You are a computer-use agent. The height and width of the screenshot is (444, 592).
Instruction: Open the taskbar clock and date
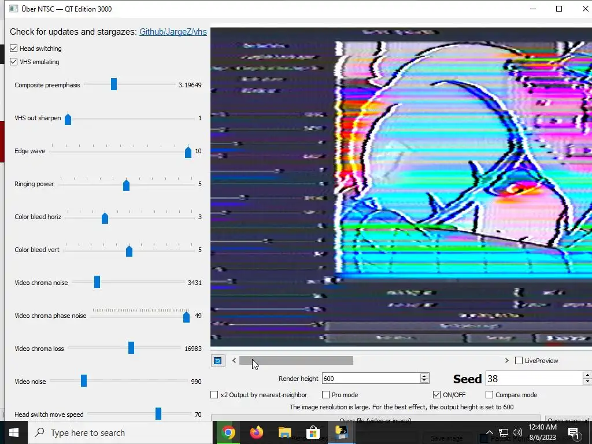(x=542, y=432)
